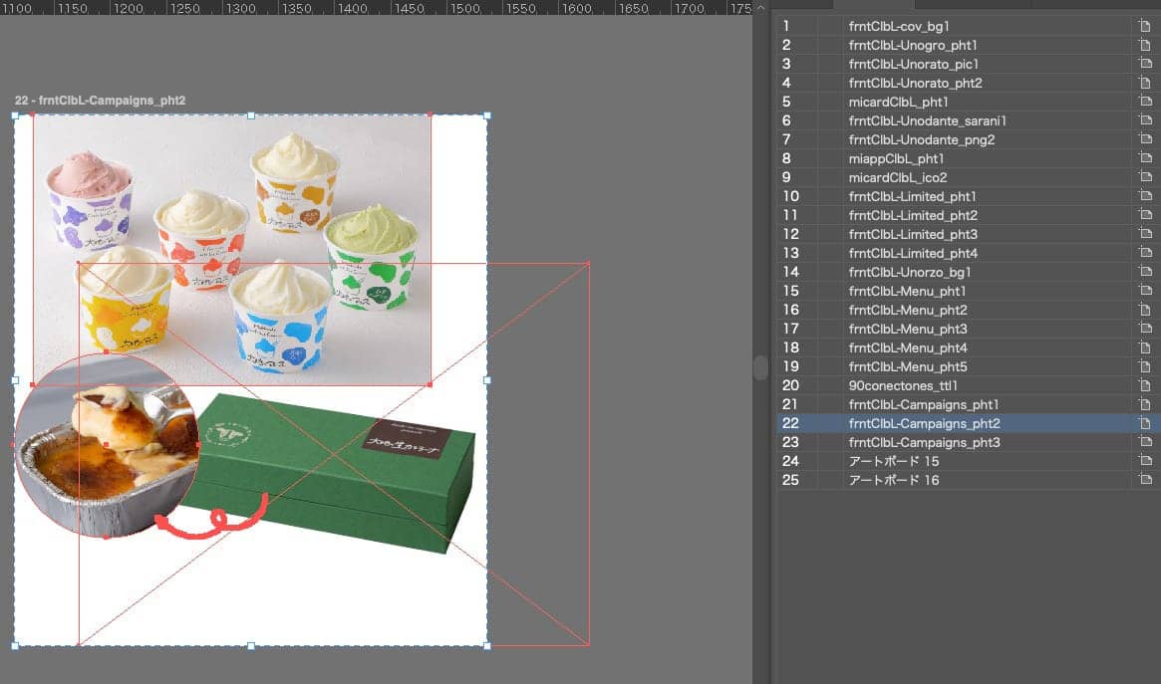Select artboard name frntClbL-Limited_pht2

tap(913, 215)
